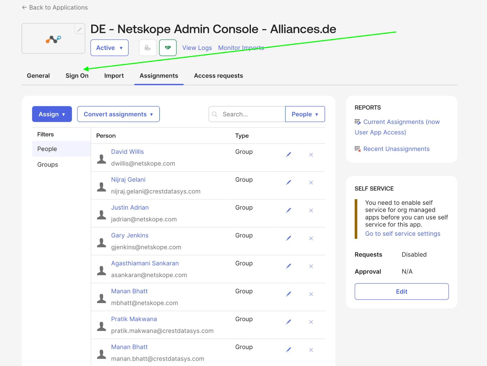Open the Active status dropdown
The image size is (487, 366).
pos(109,48)
